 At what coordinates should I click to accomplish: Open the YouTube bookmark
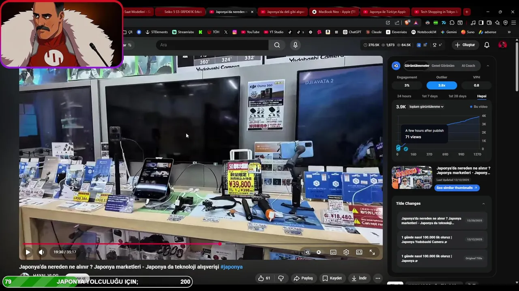pyautogui.click(x=250, y=32)
